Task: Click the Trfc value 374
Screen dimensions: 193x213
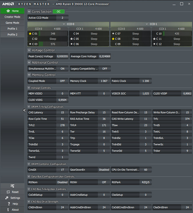Action: click(x=187, y=119)
